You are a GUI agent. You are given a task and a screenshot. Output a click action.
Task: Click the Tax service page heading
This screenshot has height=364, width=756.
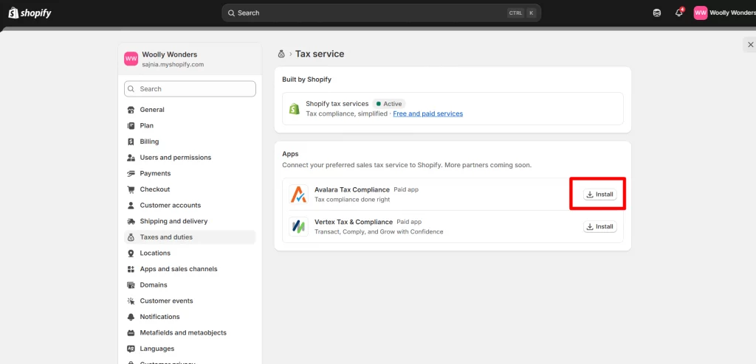(x=320, y=54)
